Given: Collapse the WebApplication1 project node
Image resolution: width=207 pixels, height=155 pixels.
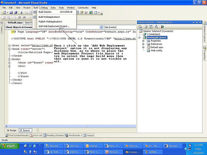Looking at the screenshot, I should click(x=140, y=38).
